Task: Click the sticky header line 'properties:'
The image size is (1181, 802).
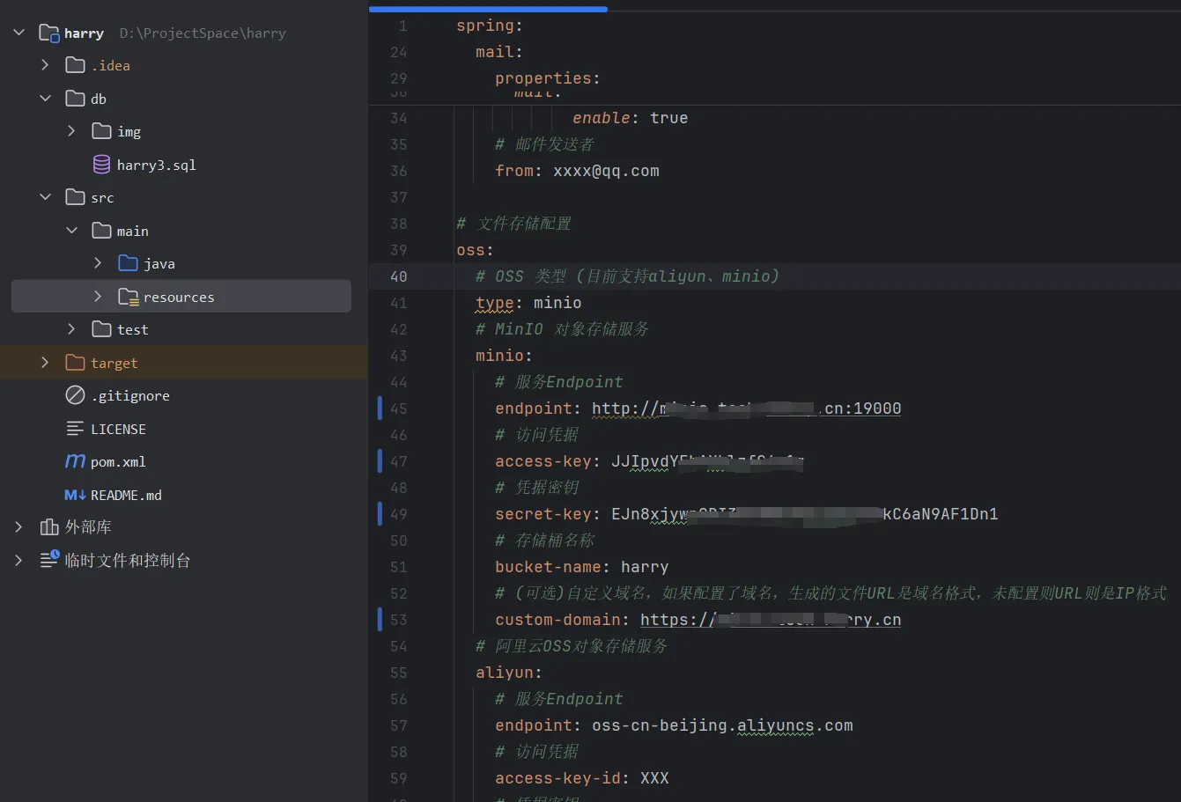Action: click(x=547, y=78)
